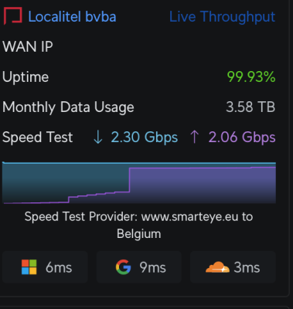Open the Live Throughput view
293x309 pixels.
[x=222, y=17]
